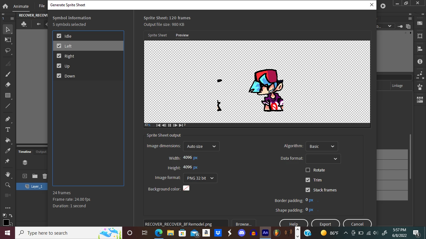Open the more tools ellipsis

pos(8,208)
